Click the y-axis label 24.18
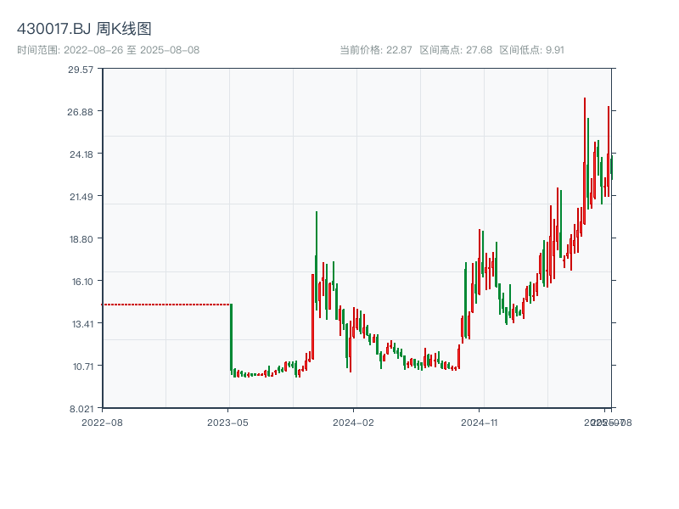Screen dimensions: 679x509 tap(81, 154)
